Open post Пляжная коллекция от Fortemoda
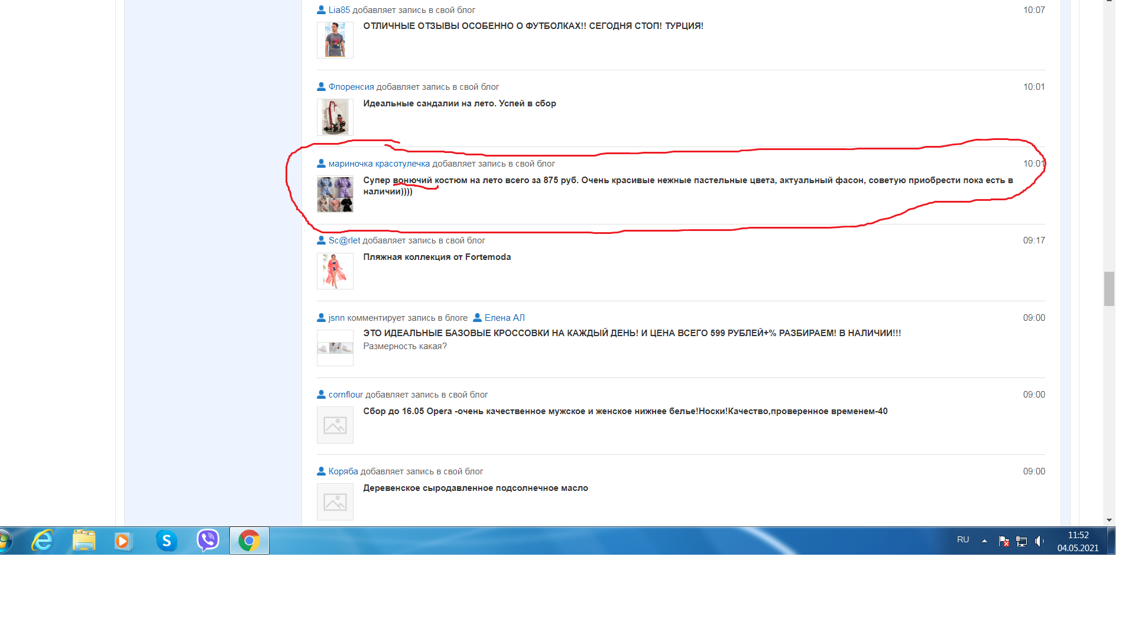This screenshot has width=1135, height=638. [437, 257]
